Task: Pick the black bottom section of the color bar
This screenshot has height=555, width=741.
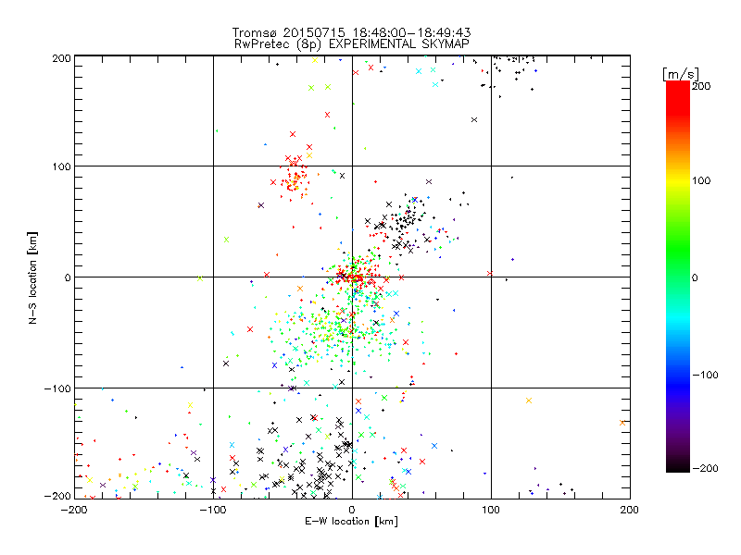Action: (x=678, y=465)
